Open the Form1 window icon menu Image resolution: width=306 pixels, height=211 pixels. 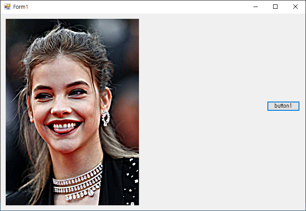[7, 7]
